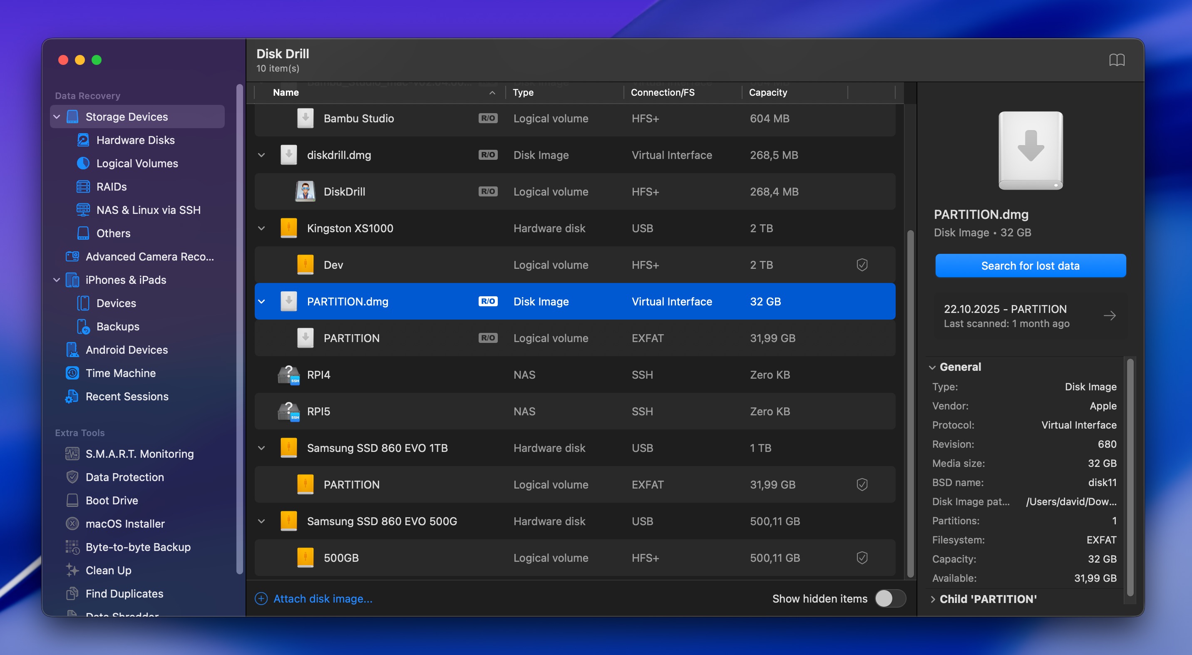Select the Byte-to-byte Backup tool
This screenshot has height=655, width=1192.
tap(137, 547)
